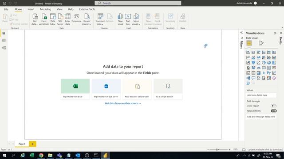This screenshot has height=159, width=284.
Task: Click the Search box in title bar
Action: (x=138, y=3)
